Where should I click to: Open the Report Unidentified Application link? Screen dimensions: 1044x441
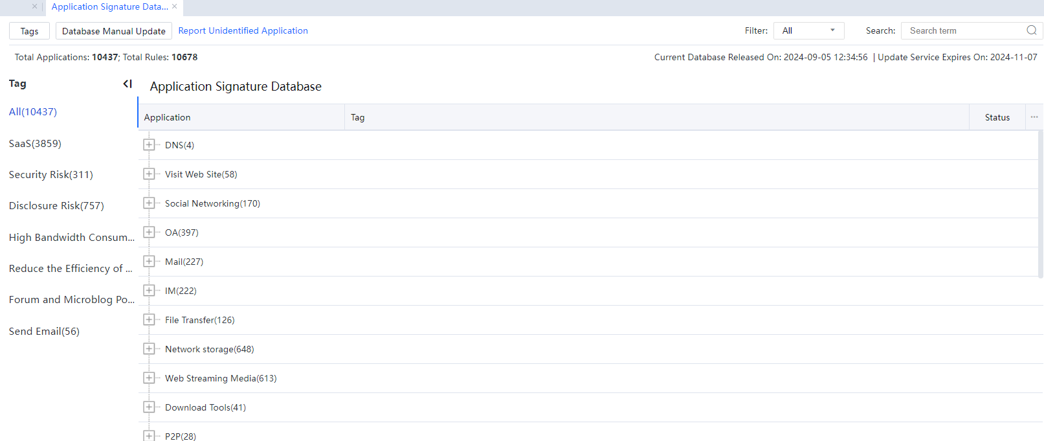point(243,30)
